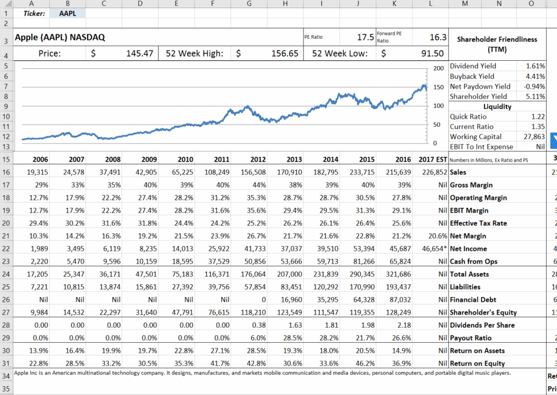Screen dimensions: 557x395
Task: Select row 35 header
Action: [x=6, y=389]
